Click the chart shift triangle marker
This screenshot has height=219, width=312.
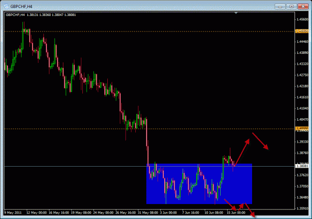236,13
